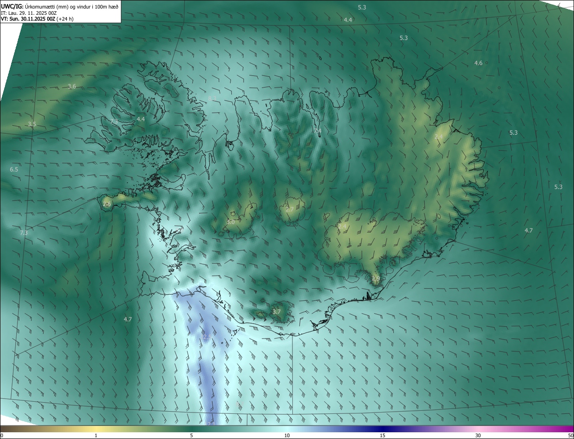This screenshot has height=439, width=574.
Task: Click the colour scale tick labelled 1
Action: coord(96,435)
